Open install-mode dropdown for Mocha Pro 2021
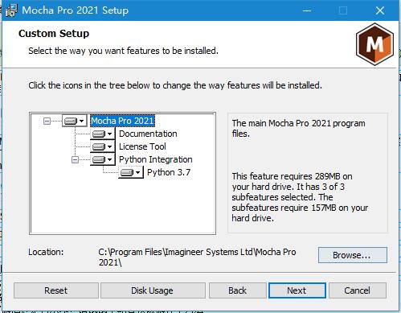The height and width of the screenshot is (313, 401). (x=74, y=121)
